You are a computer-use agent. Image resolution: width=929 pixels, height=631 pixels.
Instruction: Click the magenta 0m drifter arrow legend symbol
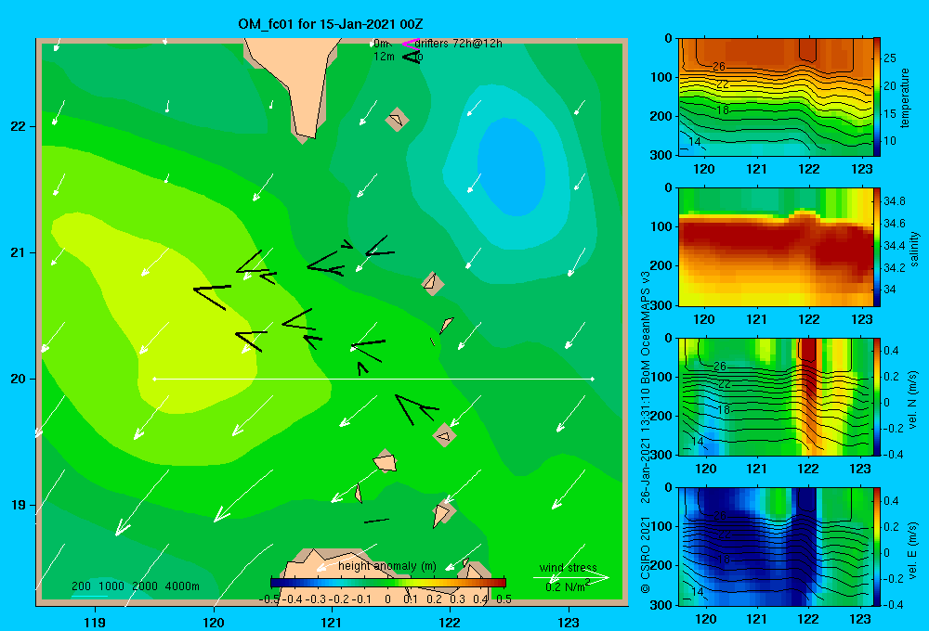411,44
